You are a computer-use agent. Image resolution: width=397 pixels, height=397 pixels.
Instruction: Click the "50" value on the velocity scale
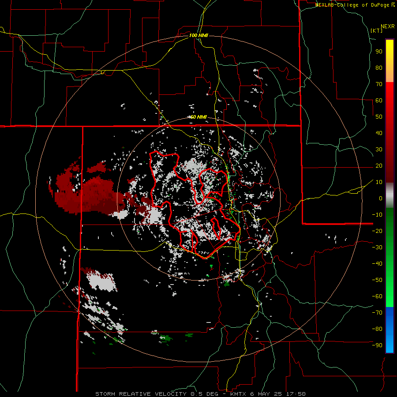click(379, 117)
